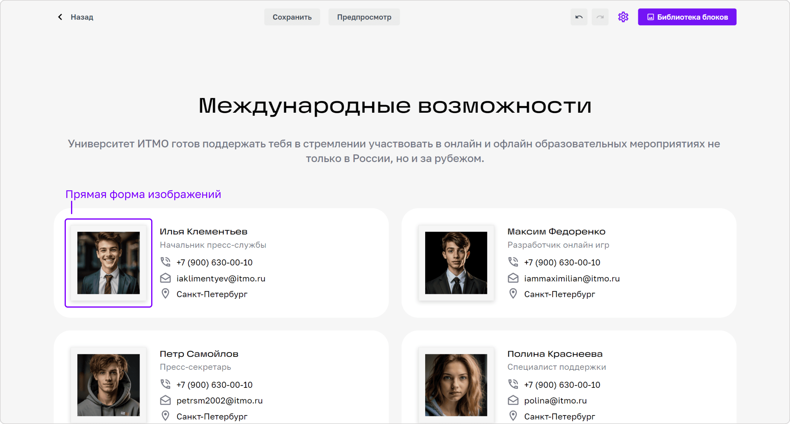Viewport: 790px width, 424px height.
Task: Click the title Начальник пресс-службы
Action: pyautogui.click(x=213, y=245)
